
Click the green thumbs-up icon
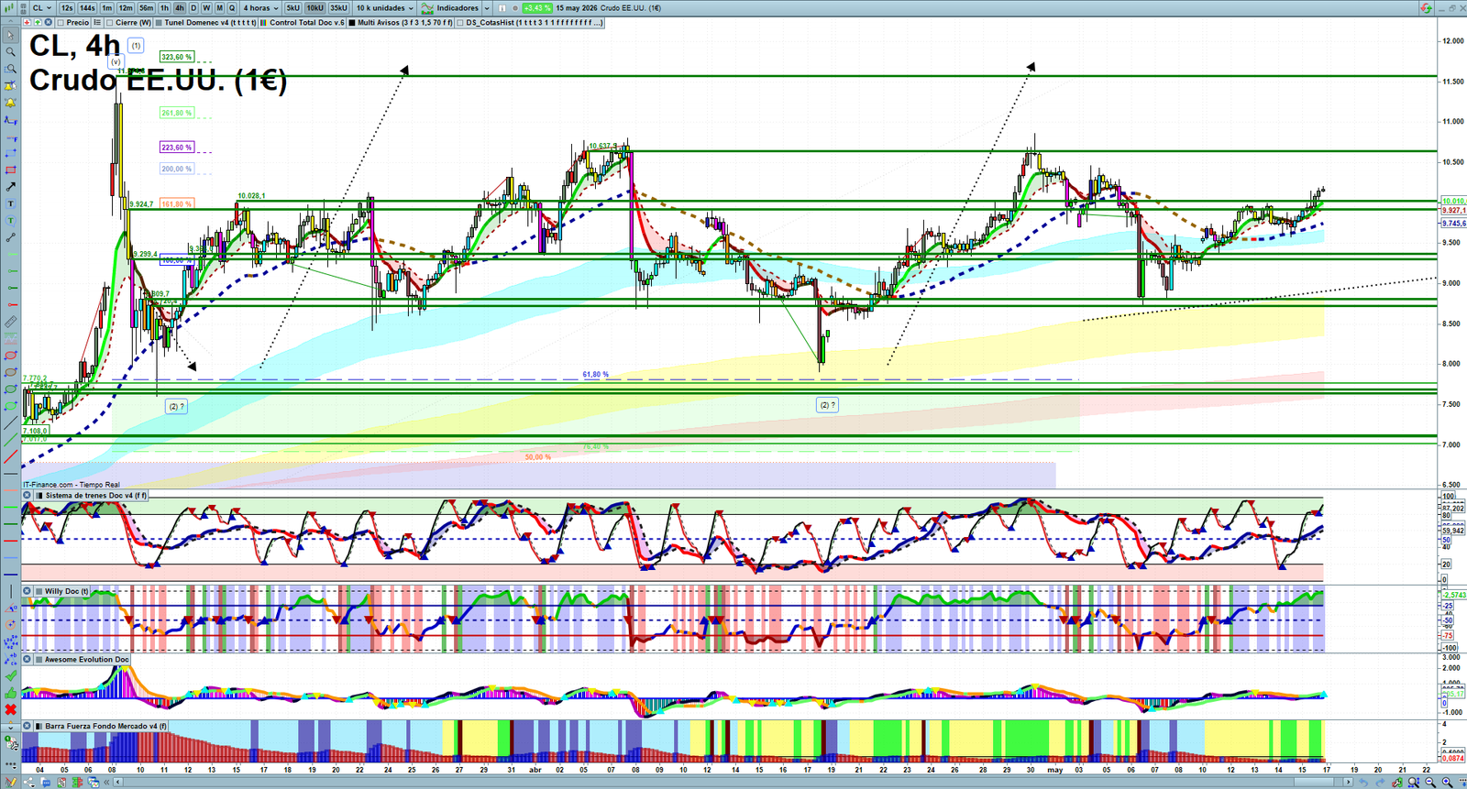[x=11, y=691]
